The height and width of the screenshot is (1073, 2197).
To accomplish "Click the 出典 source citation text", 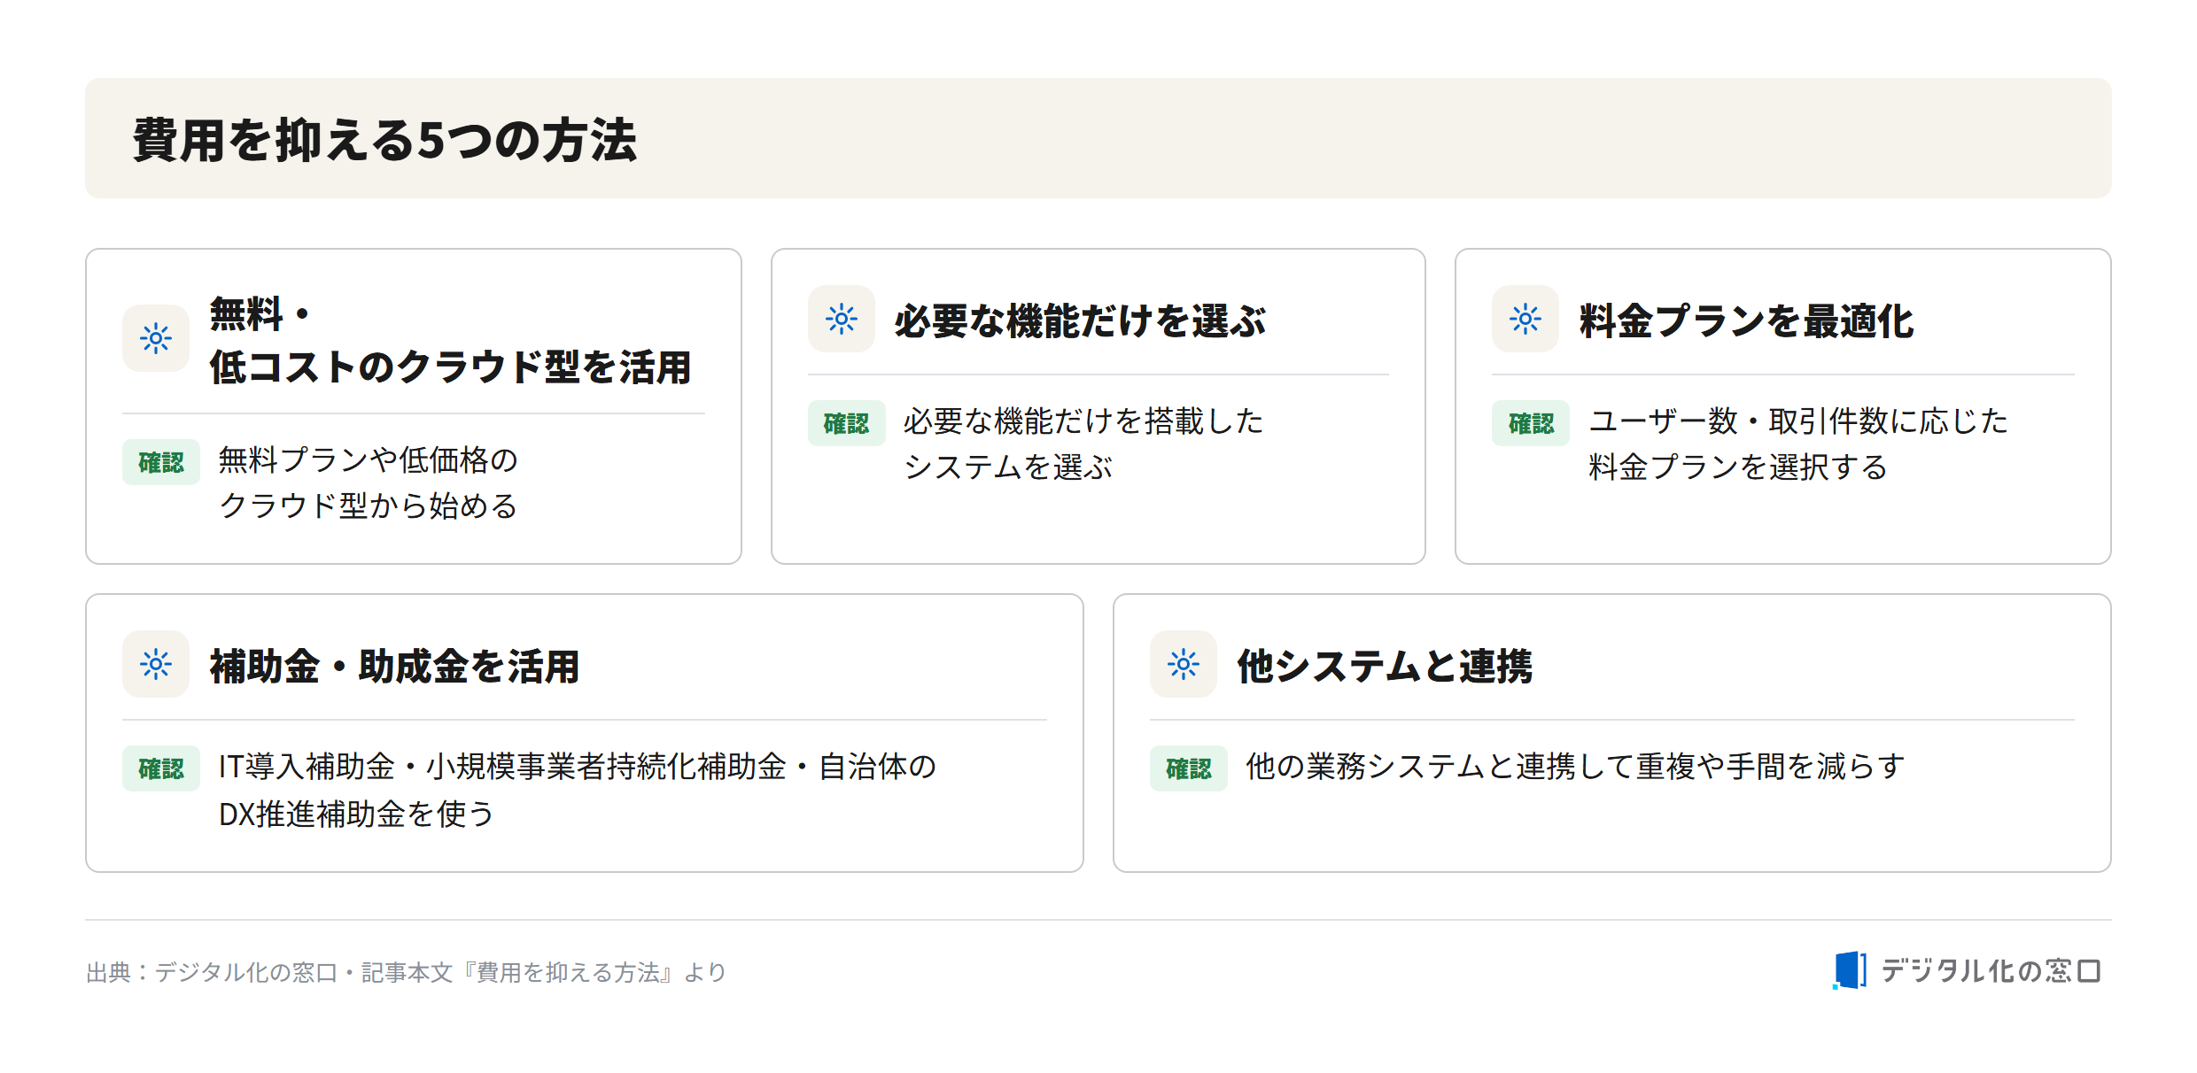I will pyautogui.click(x=407, y=972).
